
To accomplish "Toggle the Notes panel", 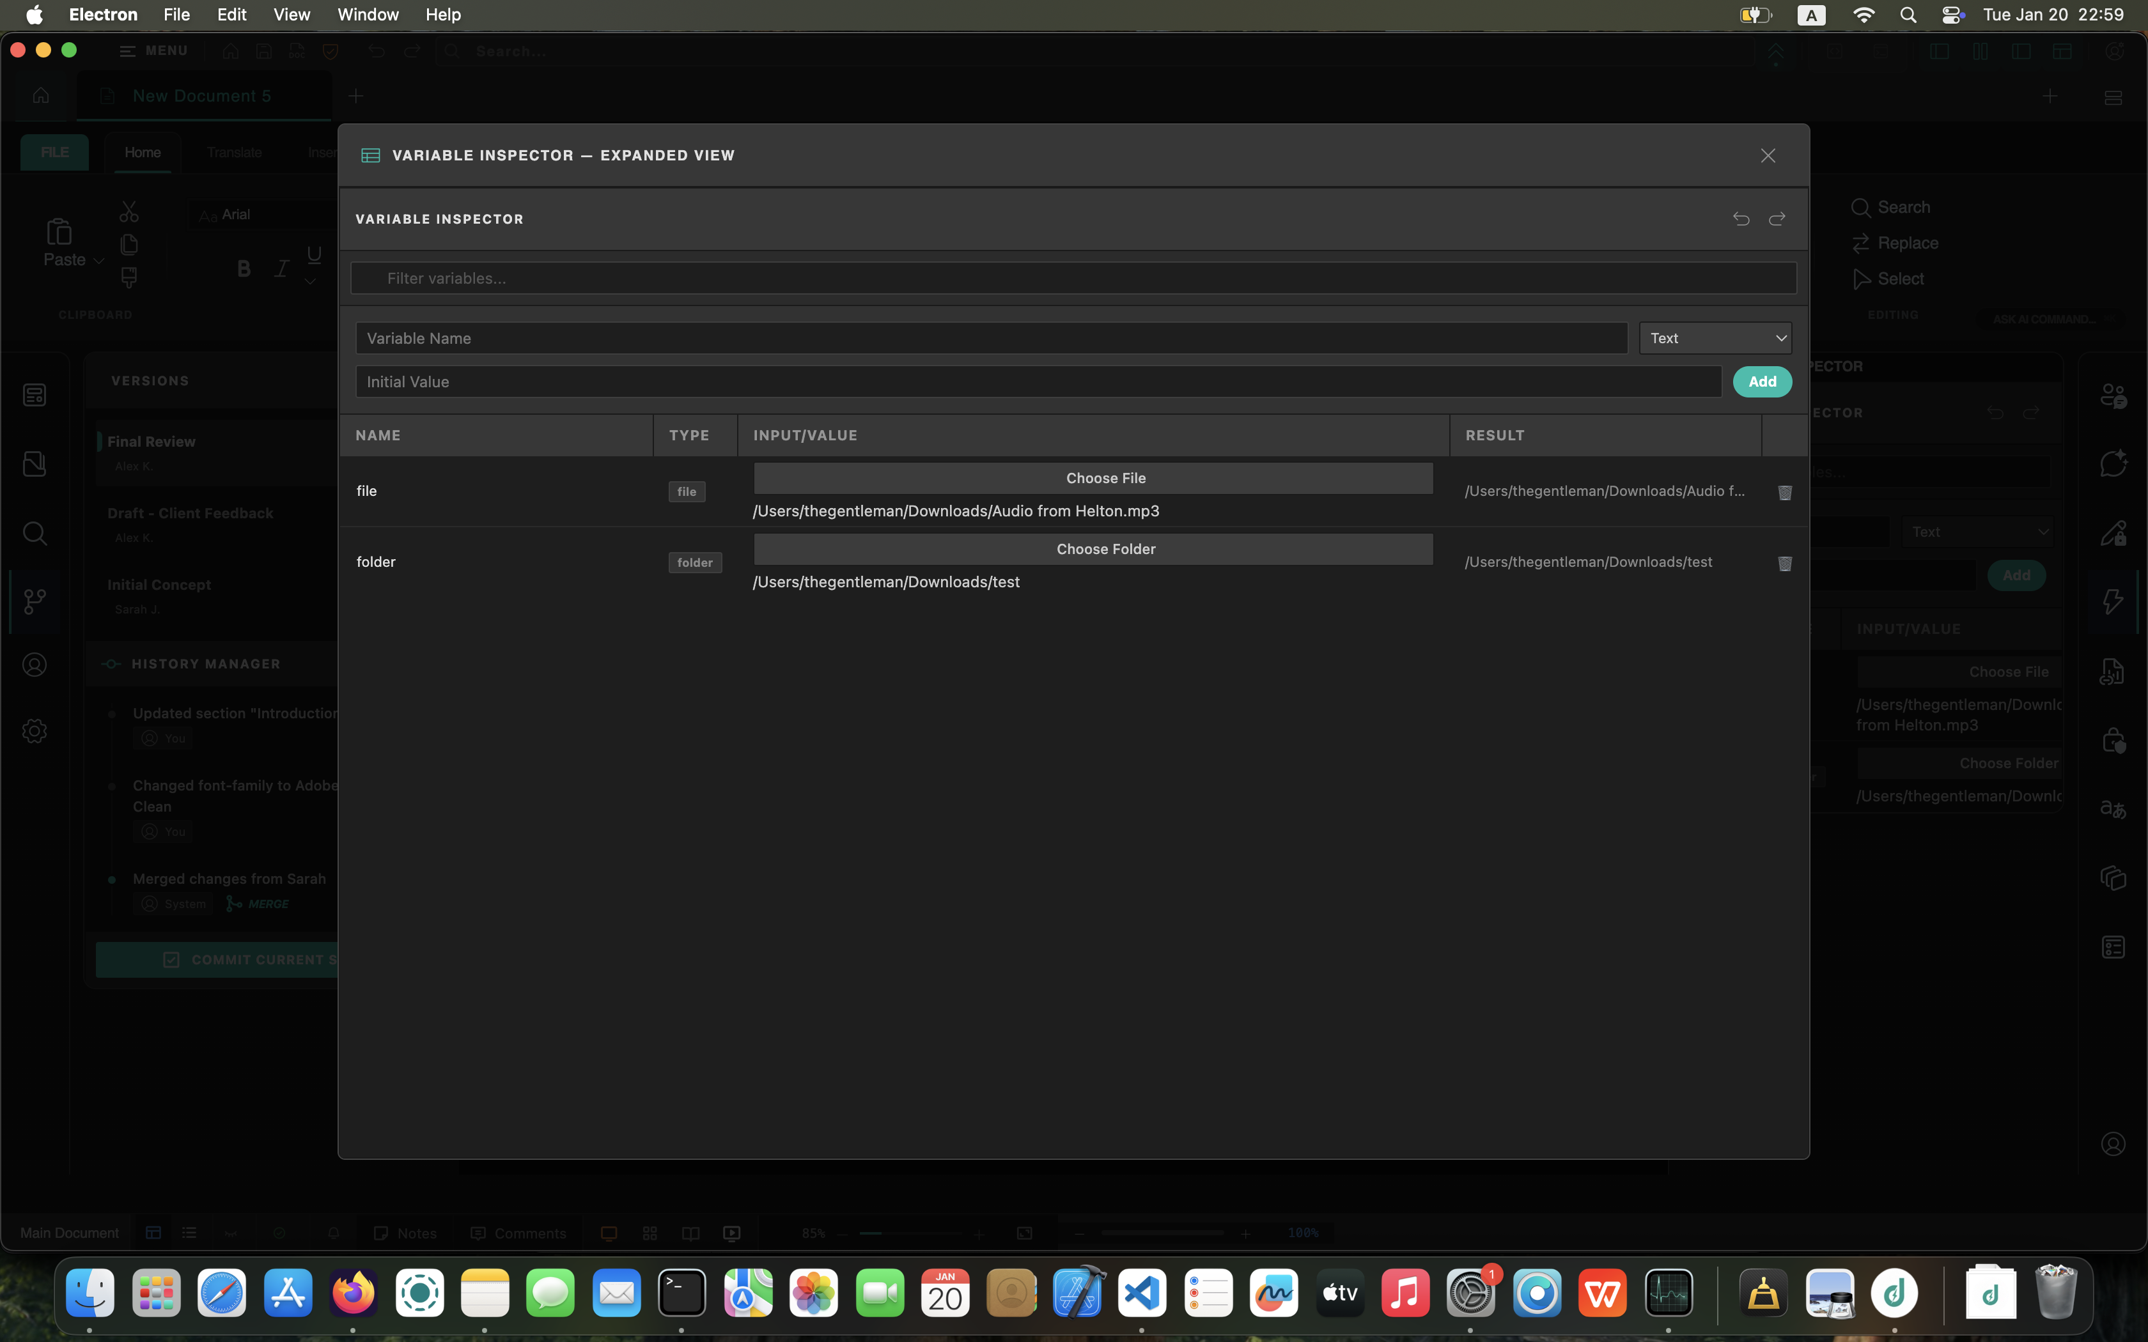I will (406, 1233).
